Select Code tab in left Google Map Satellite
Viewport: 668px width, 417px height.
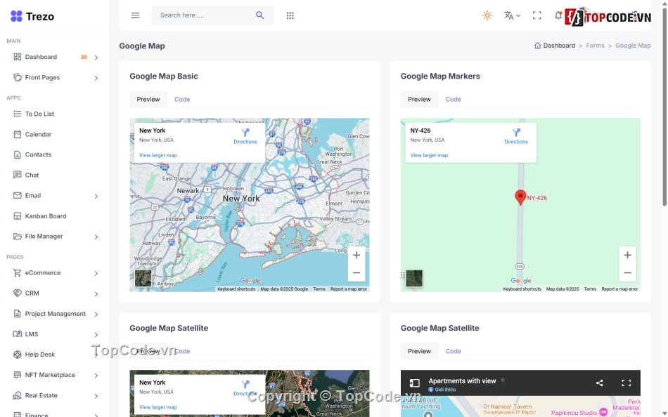click(x=182, y=351)
